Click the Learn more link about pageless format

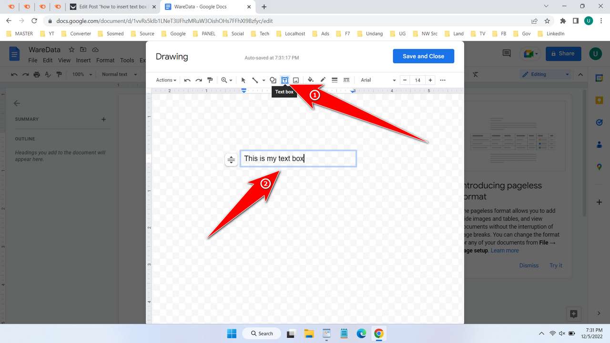pyautogui.click(x=505, y=250)
